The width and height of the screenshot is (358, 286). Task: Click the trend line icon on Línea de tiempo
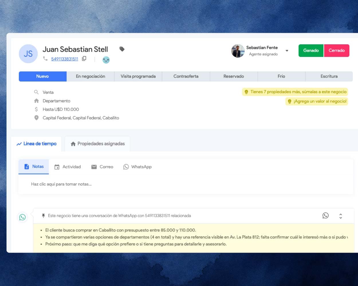click(x=19, y=144)
